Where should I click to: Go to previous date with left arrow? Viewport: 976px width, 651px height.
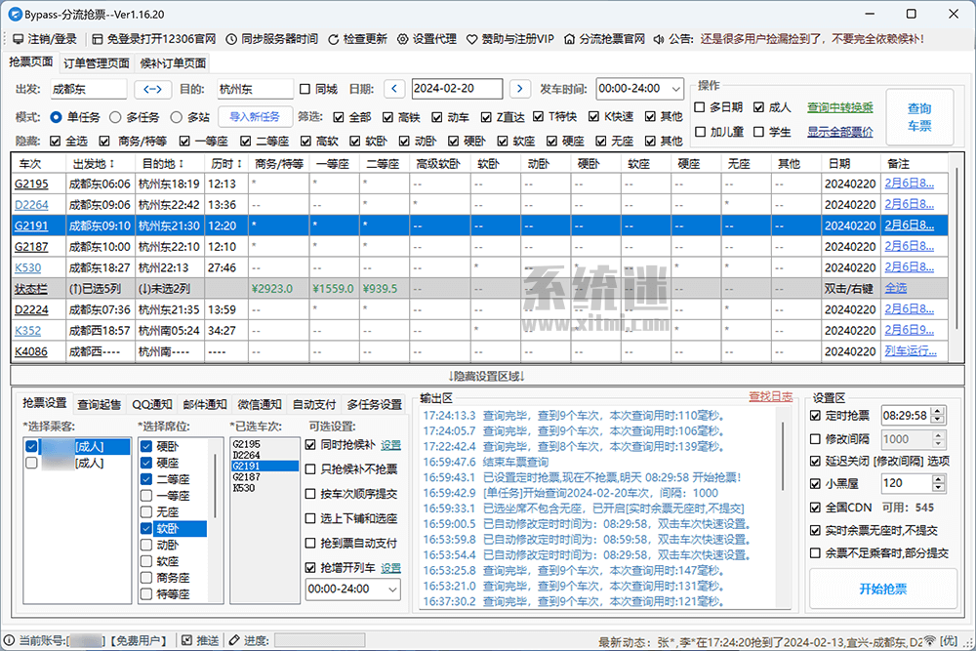coord(394,89)
